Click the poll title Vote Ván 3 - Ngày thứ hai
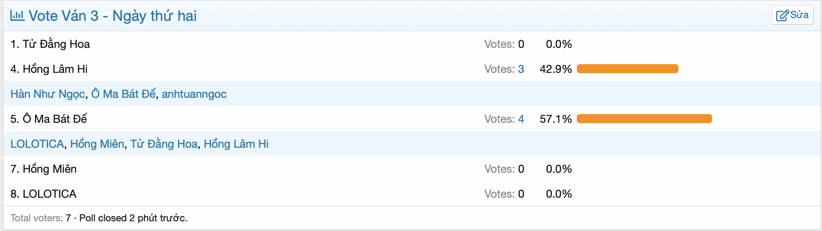Screen dimensions: 822x231 click(x=112, y=15)
